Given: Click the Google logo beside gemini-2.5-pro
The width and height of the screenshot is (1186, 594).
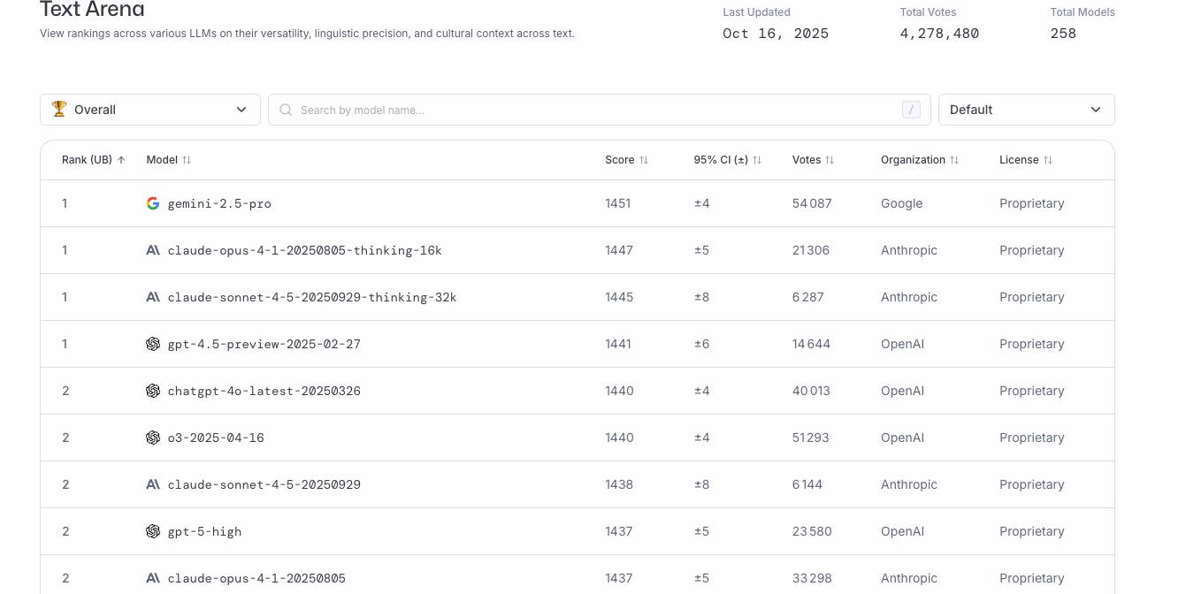Looking at the screenshot, I should (x=153, y=202).
